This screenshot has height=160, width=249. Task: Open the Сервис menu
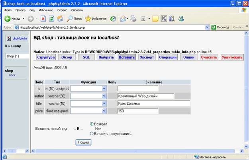point(62,10)
